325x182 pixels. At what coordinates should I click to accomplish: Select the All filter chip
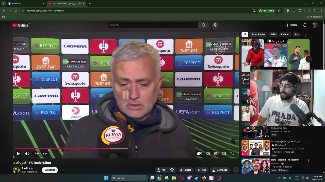pyautogui.click(x=245, y=34)
